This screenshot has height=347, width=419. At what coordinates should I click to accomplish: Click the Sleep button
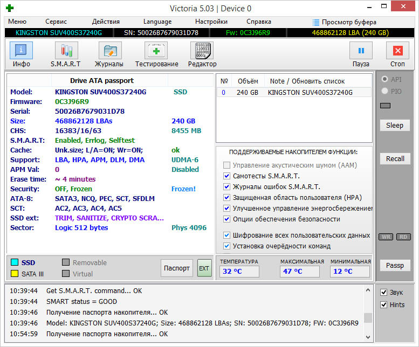coord(395,125)
